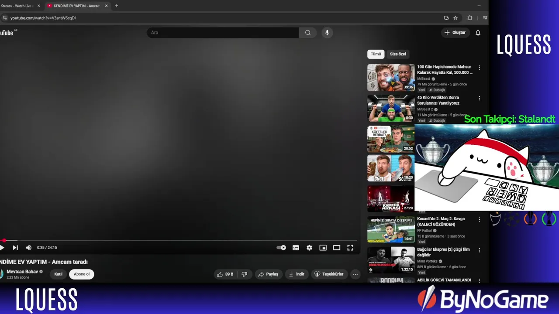Click Mind Vorteks channel name
The image size is (559, 314).
pos(428,261)
